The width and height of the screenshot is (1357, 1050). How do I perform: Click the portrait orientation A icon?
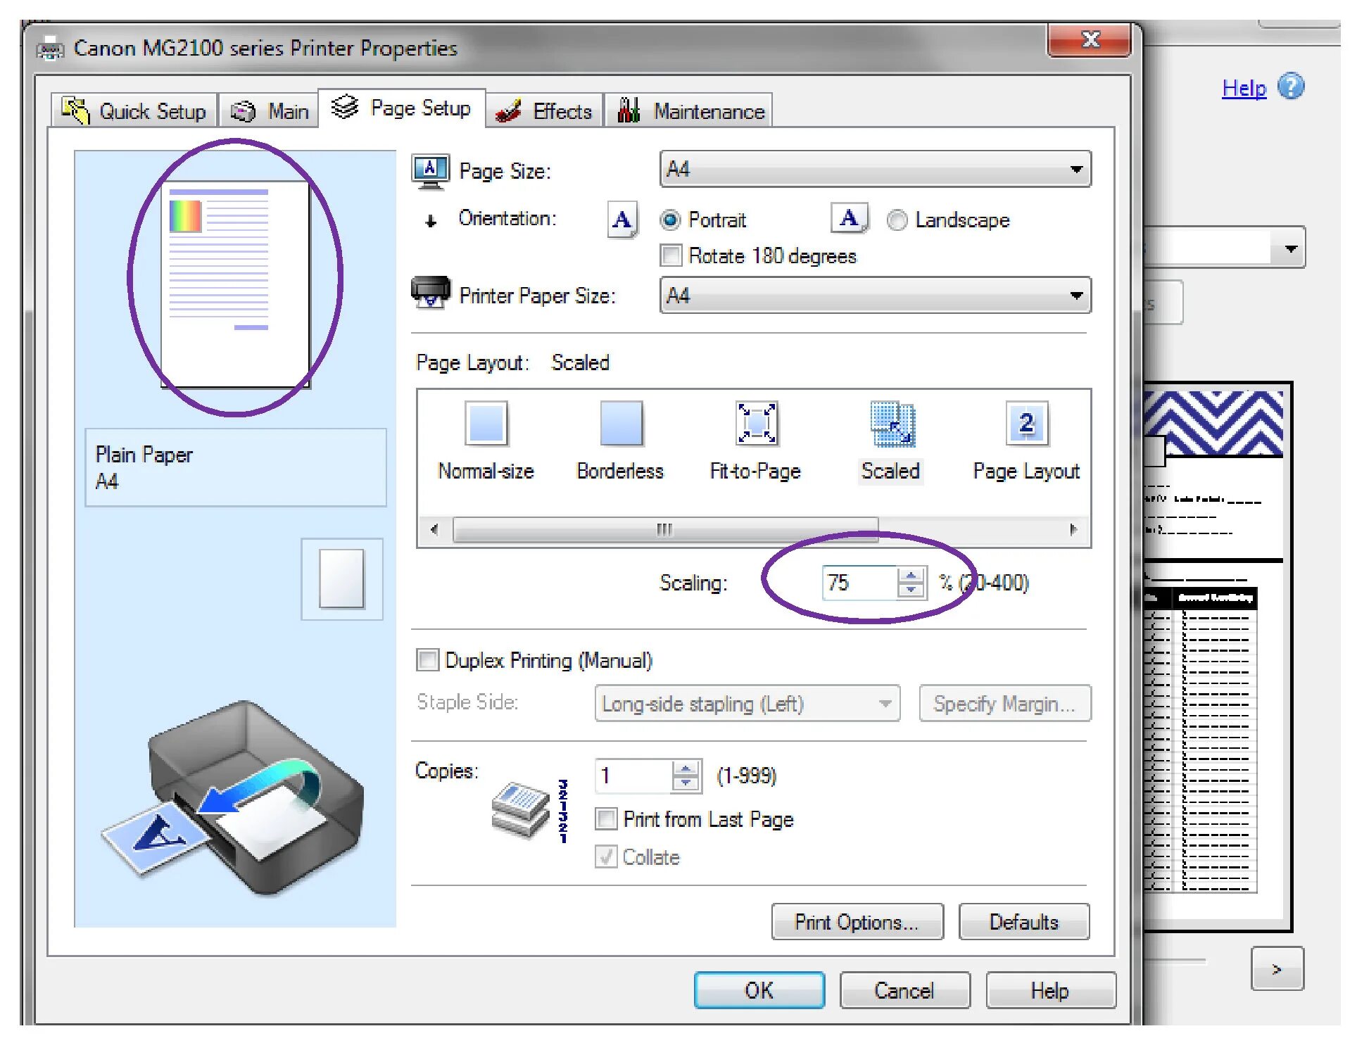click(622, 220)
